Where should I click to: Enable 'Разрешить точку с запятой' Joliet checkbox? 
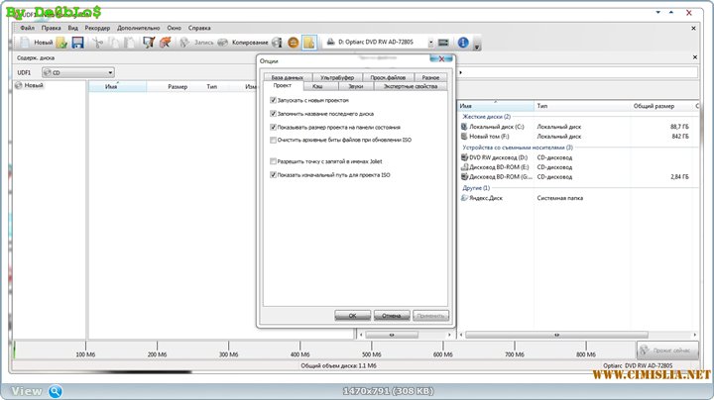274,160
